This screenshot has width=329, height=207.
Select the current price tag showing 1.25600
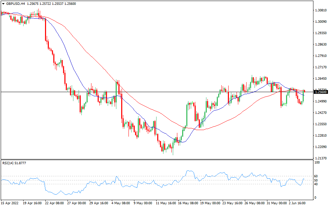[321, 92]
